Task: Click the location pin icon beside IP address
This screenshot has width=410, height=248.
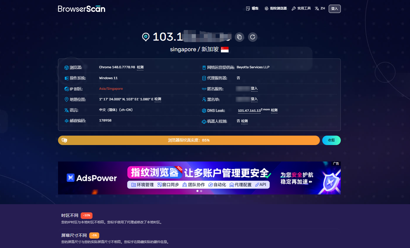Action: 146,37
